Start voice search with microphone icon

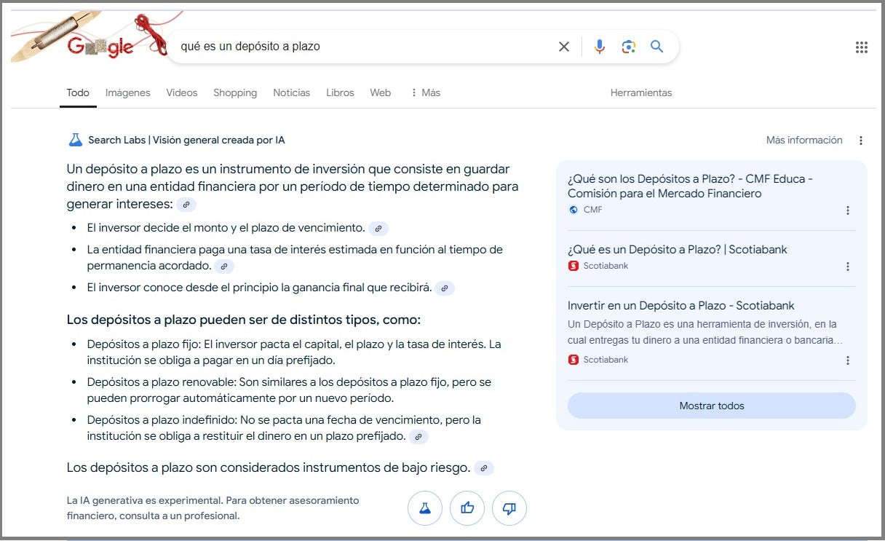600,47
